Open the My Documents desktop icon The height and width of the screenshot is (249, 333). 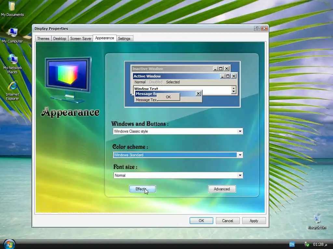coord(12,8)
